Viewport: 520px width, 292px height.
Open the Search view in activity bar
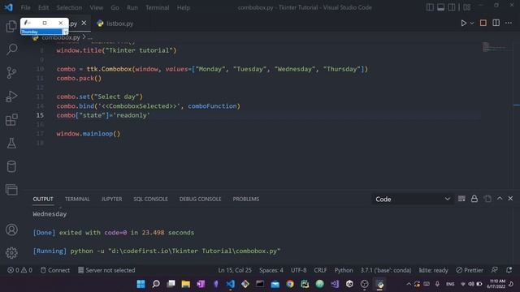click(x=11, y=49)
